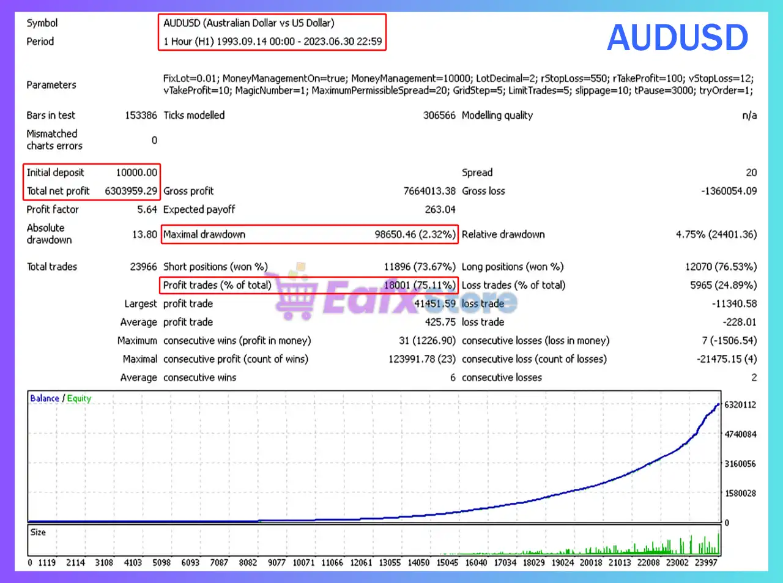
Task: Click the Balance legend label on the chart
Action: 45,398
